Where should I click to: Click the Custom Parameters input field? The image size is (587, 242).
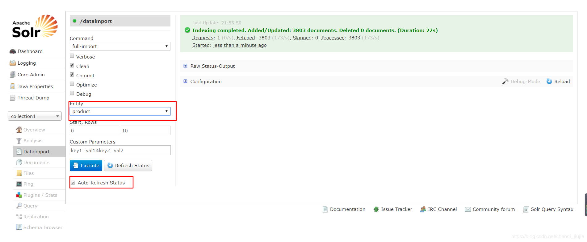pyautogui.click(x=120, y=151)
